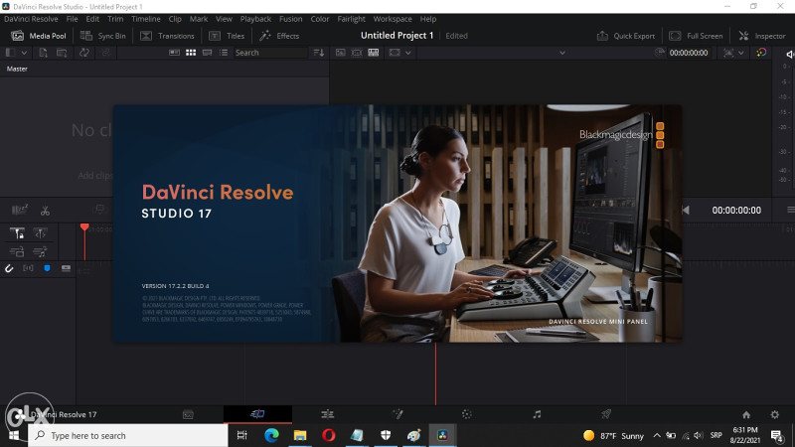The height and width of the screenshot is (447, 795).
Task: Toggle the Sync Bin panel
Action: [x=103, y=36]
